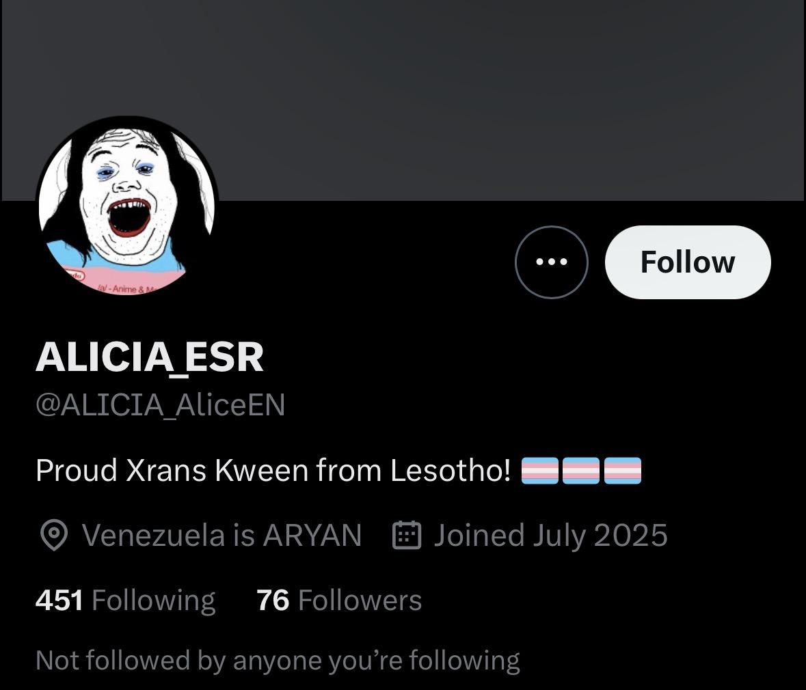Click the calendar joined-date icon

coord(407,536)
